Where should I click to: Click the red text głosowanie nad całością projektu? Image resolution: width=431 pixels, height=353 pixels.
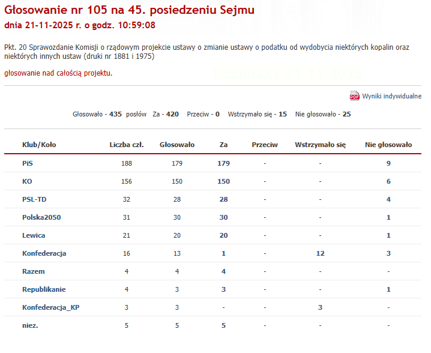tap(58, 73)
